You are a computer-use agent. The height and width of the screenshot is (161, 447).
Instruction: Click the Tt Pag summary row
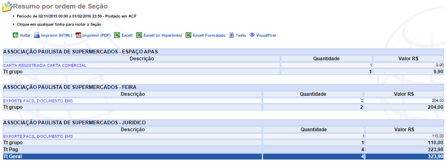[223, 150]
